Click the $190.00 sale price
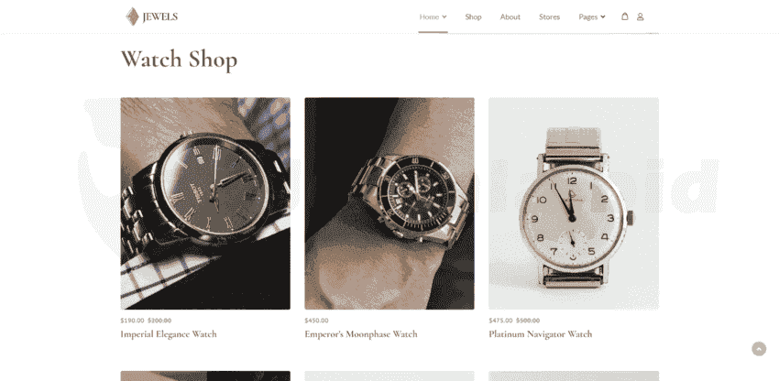 [x=132, y=321]
